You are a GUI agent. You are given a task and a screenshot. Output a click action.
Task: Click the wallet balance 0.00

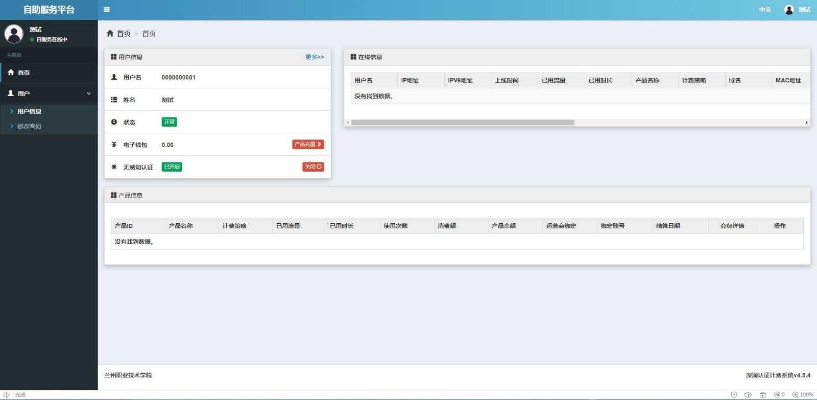coord(167,145)
